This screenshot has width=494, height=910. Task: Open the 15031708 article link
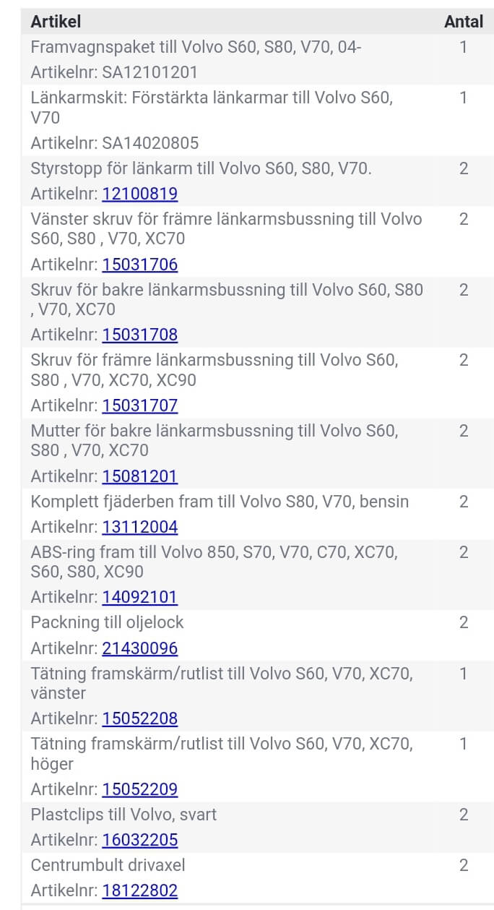point(139,335)
